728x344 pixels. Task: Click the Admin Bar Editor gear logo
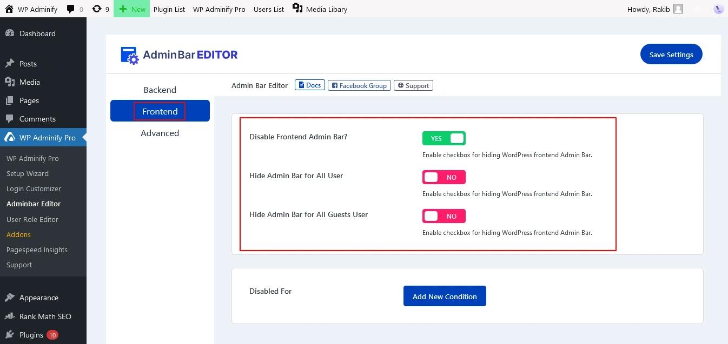click(x=129, y=55)
